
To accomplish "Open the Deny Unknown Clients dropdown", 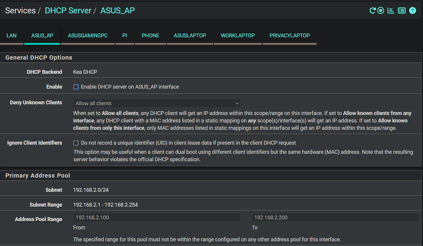I will click(x=157, y=103).
